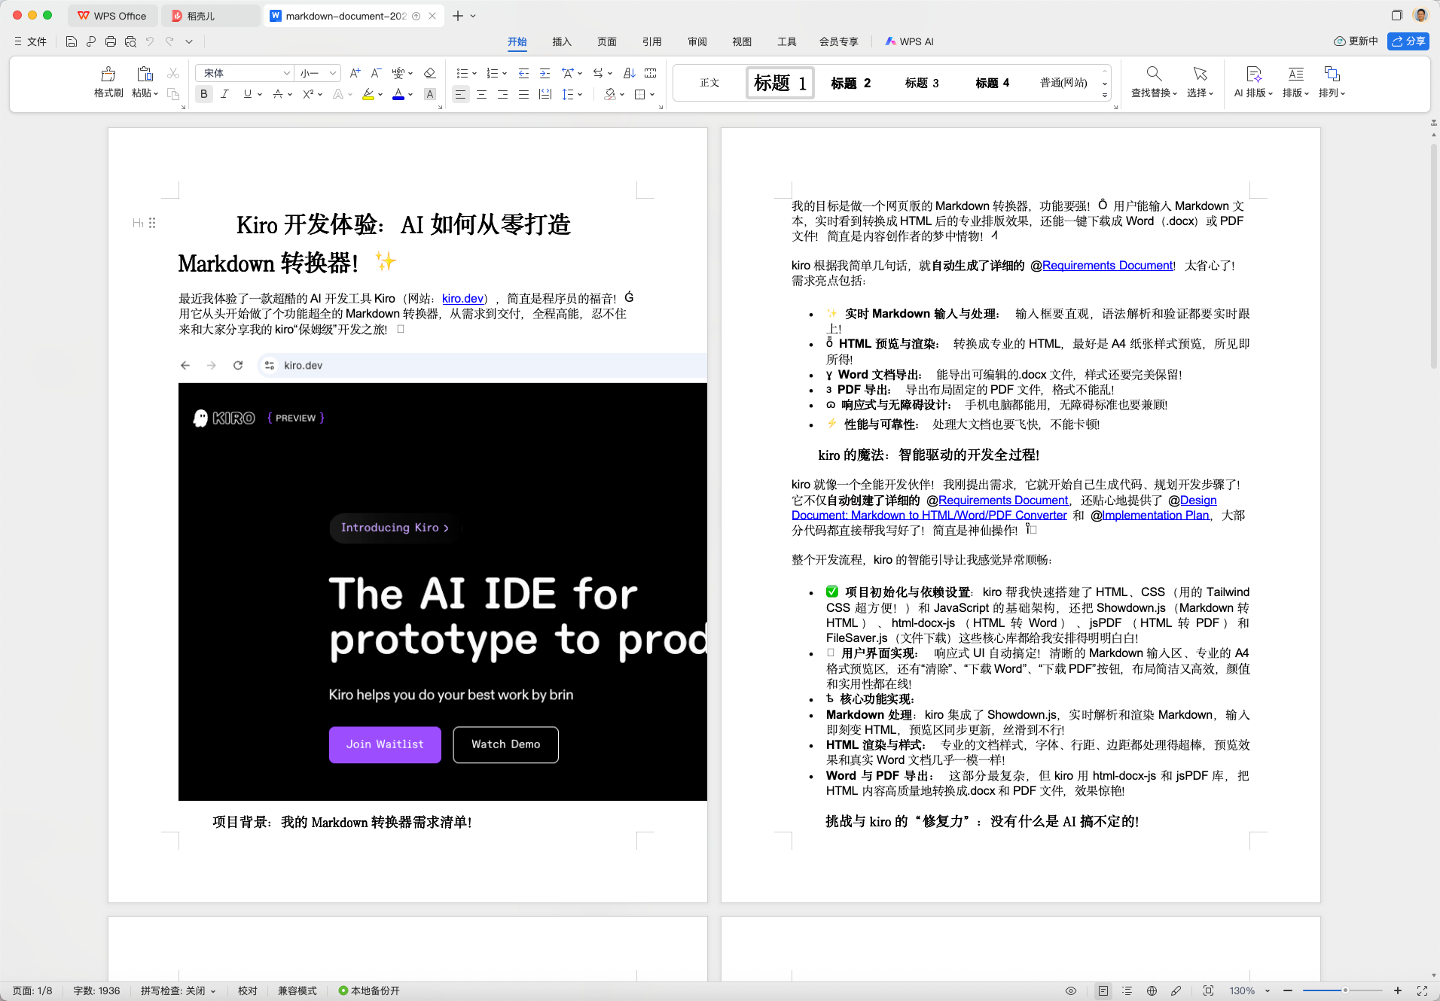Expand the borders dropdown arrow
Image resolution: width=1440 pixels, height=1001 pixels.
point(652,95)
